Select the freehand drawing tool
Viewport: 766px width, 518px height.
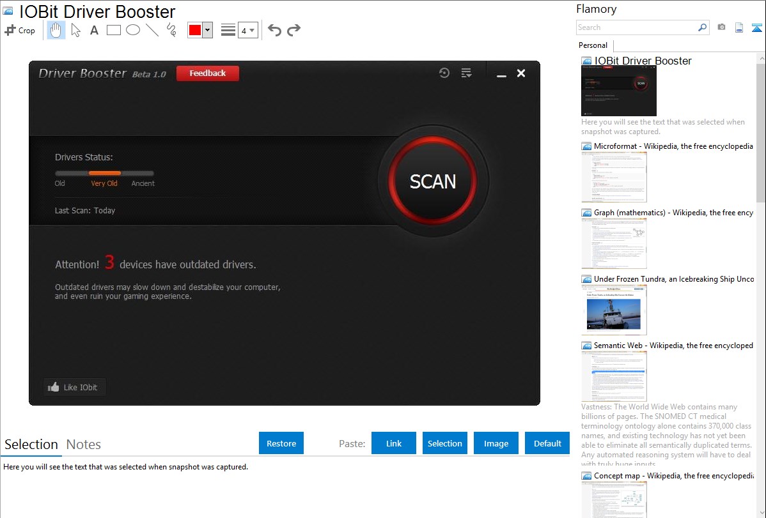[171, 30]
